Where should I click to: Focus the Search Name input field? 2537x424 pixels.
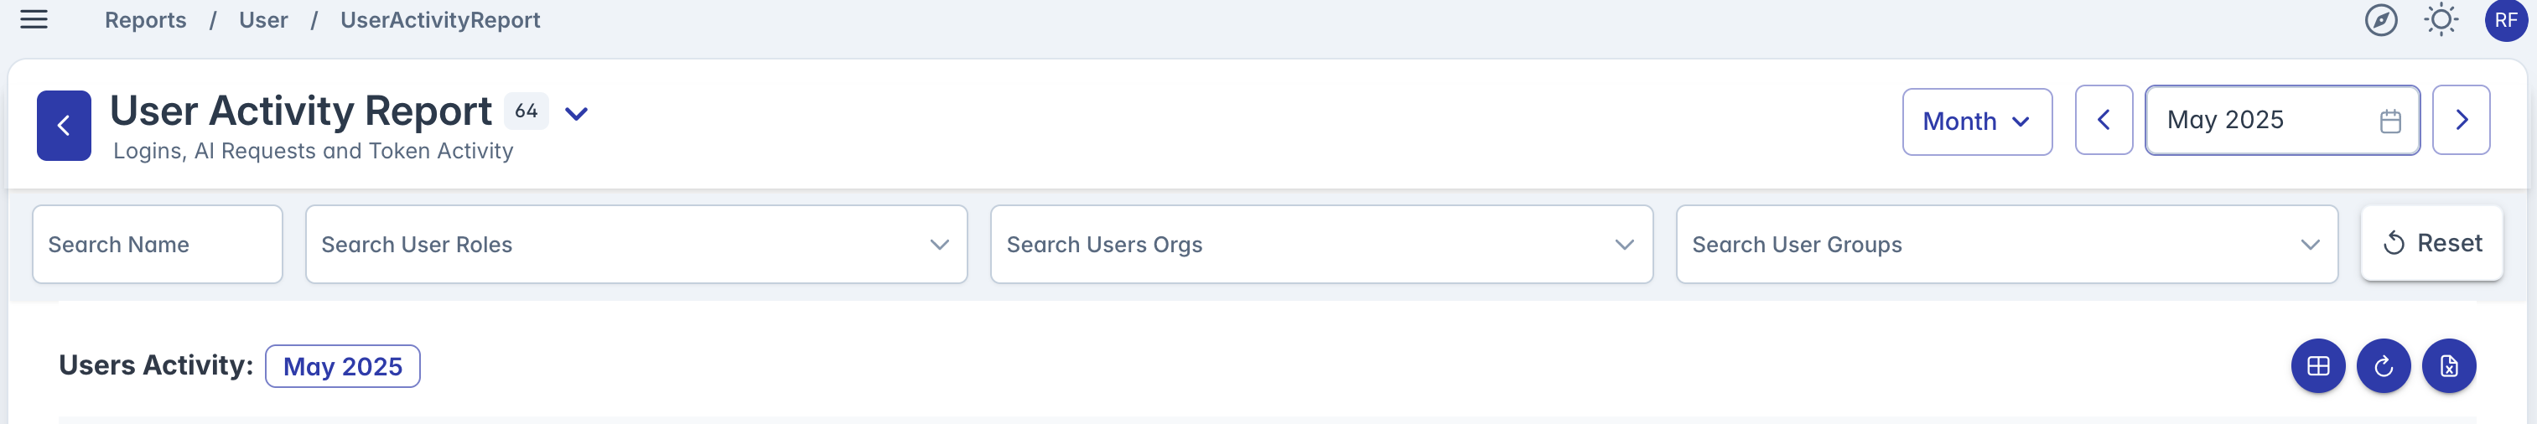point(158,244)
